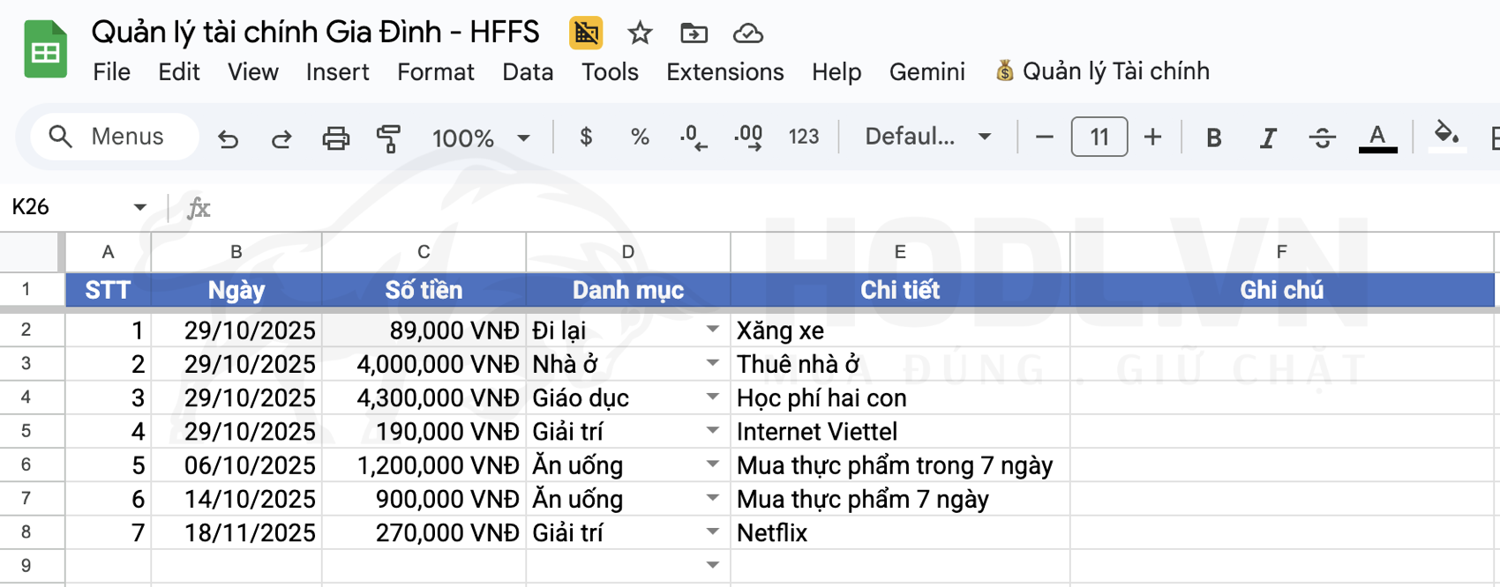Screen dimensions: 1500x587
Task: Star this document as favorite
Action: click(x=640, y=33)
